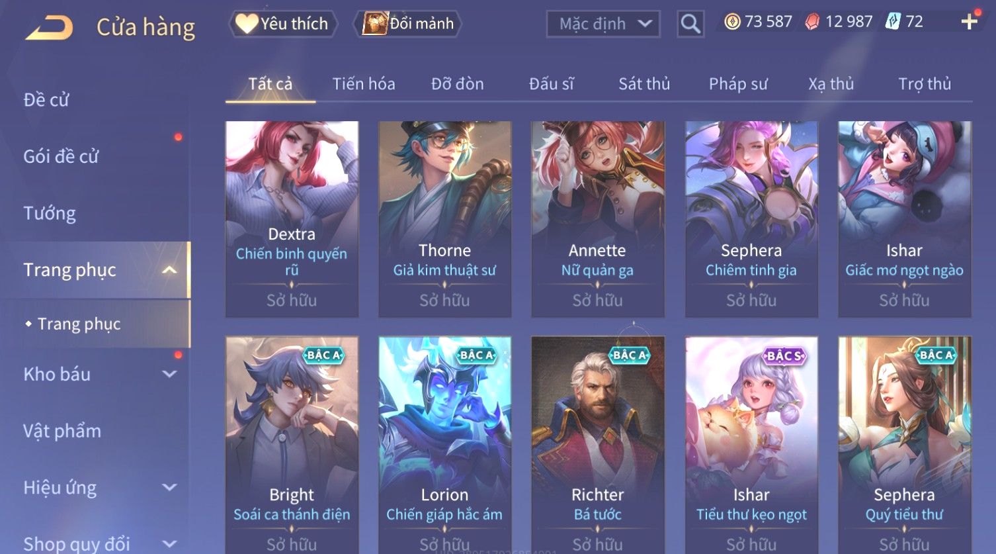This screenshot has width=996, height=554.
Task: Click the gold coin currency icon
Action: click(x=732, y=22)
